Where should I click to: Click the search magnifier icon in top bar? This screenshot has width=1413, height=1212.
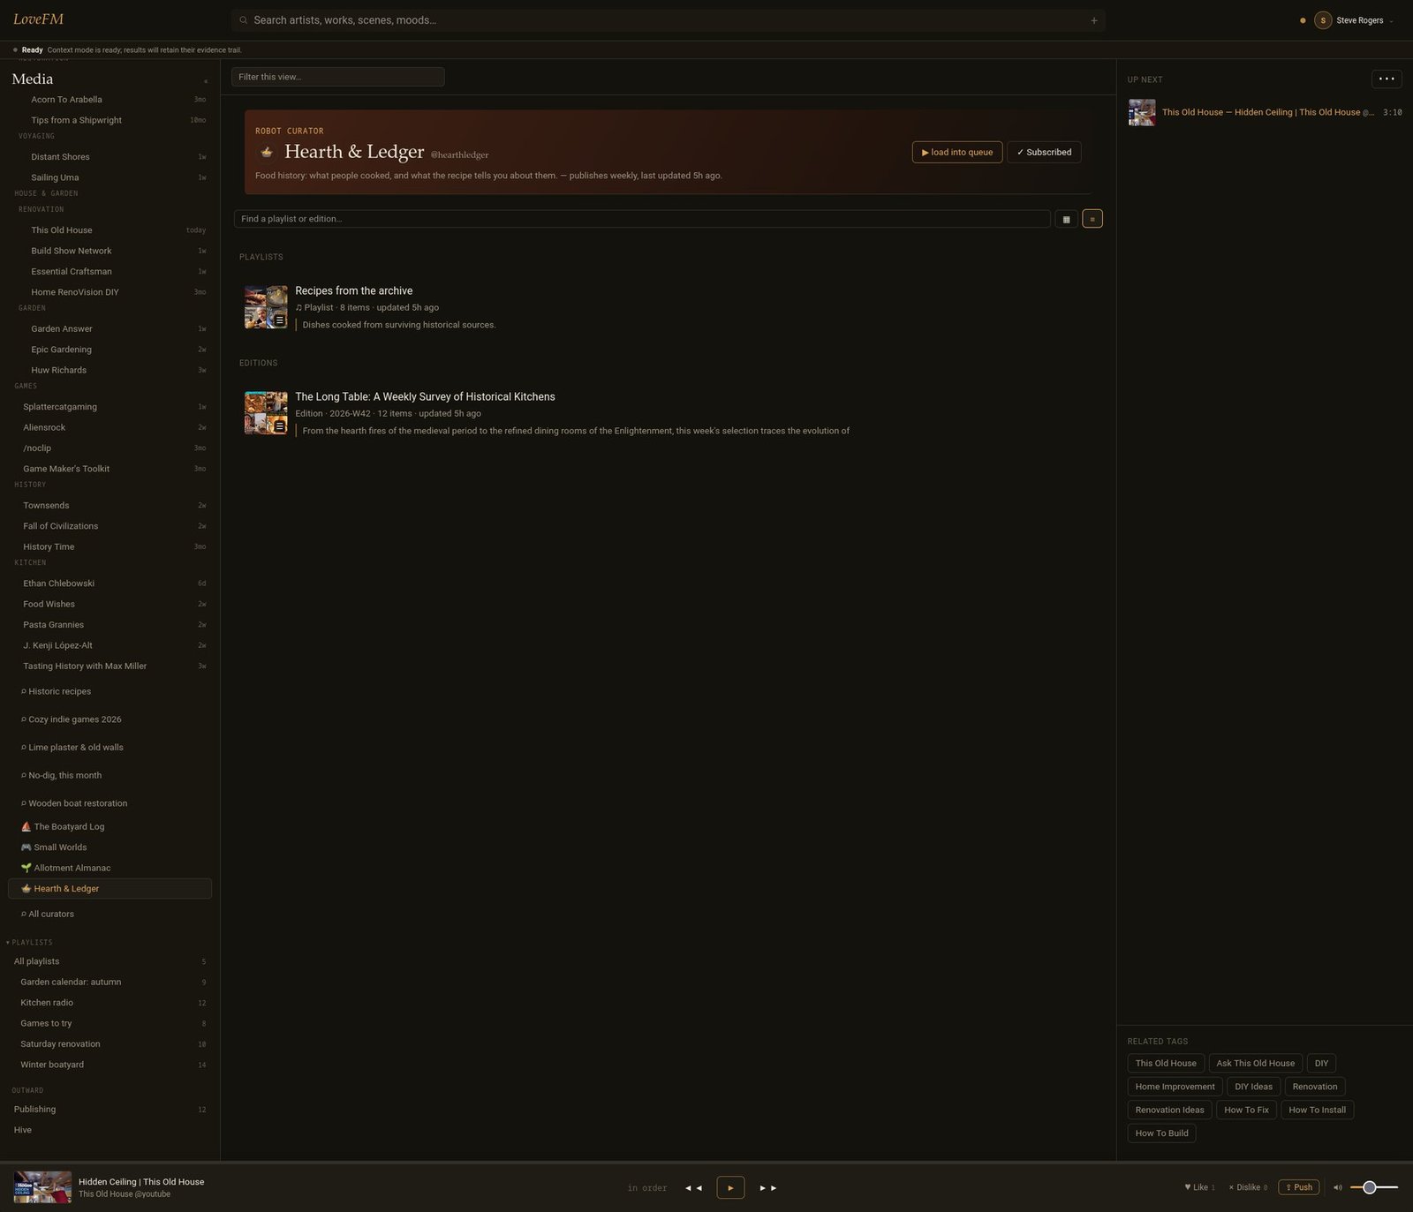pos(244,20)
